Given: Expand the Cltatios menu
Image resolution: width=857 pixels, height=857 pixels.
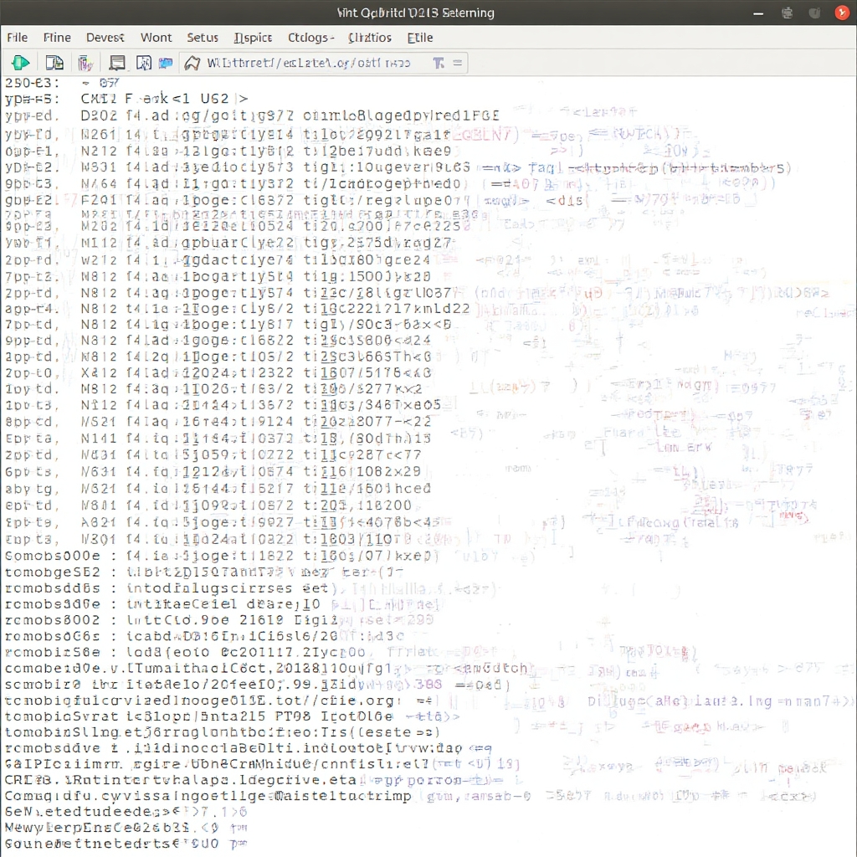Looking at the screenshot, I should click(x=369, y=37).
